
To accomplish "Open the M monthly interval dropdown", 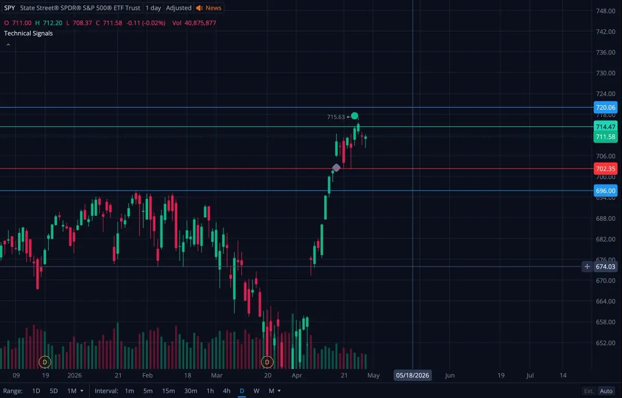I will (274, 391).
